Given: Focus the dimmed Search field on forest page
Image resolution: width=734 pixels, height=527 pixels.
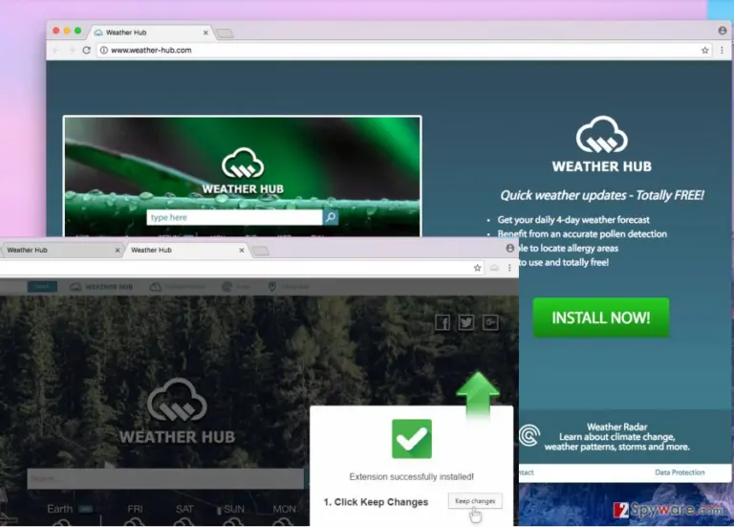Looking at the screenshot, I should click(165, 479).
